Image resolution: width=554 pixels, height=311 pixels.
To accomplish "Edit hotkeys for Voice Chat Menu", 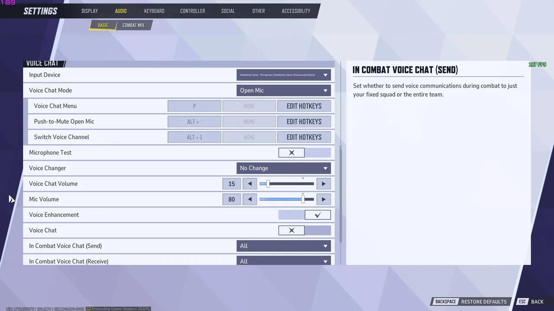I will pyautogui.click(x=304, y=106).
